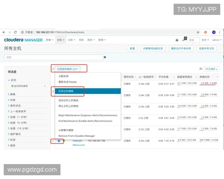Select the 运行状况良好 status filter
The image size is (224, 179).
click(22, 86)
